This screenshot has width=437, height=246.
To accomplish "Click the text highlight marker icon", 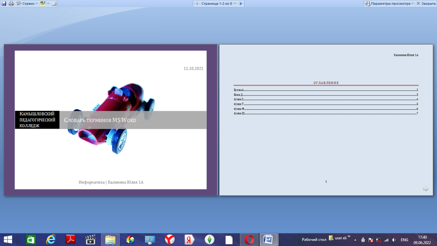I will point(43,3).
